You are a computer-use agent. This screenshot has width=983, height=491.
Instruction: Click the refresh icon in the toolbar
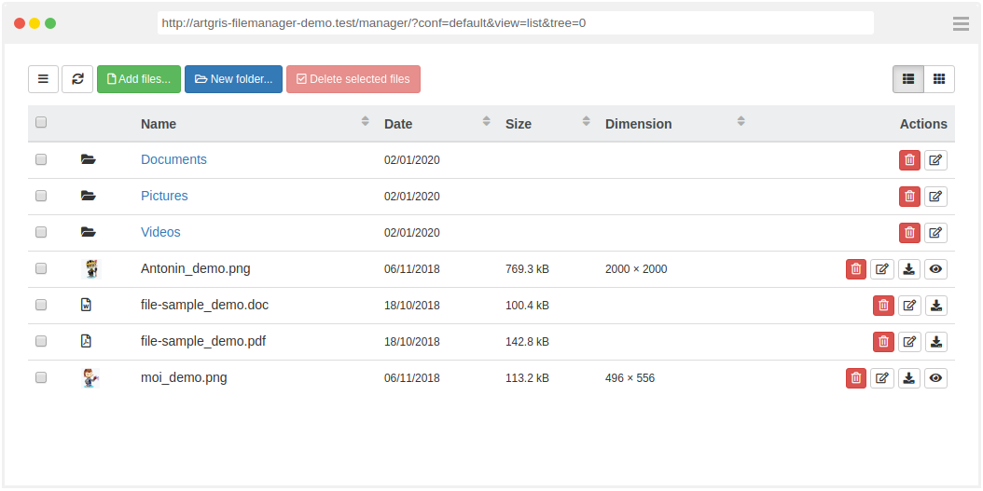[77, 79]
